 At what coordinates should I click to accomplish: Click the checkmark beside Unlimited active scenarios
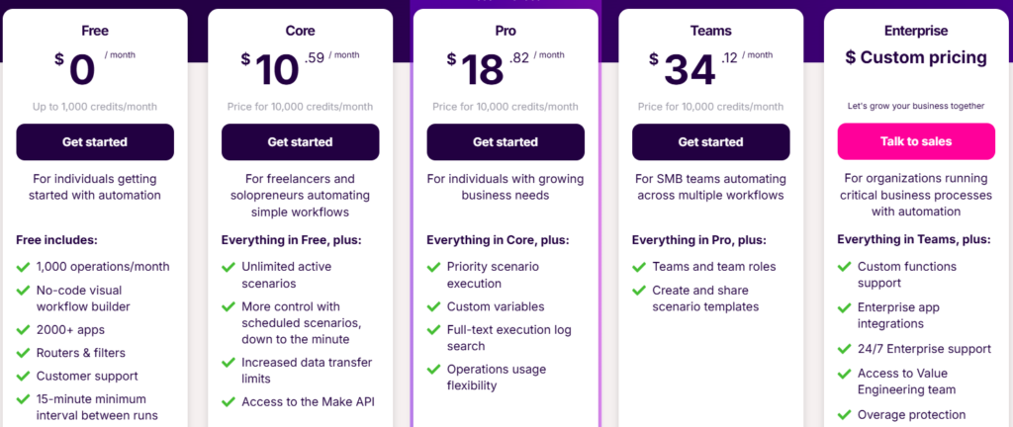point(229,267)
